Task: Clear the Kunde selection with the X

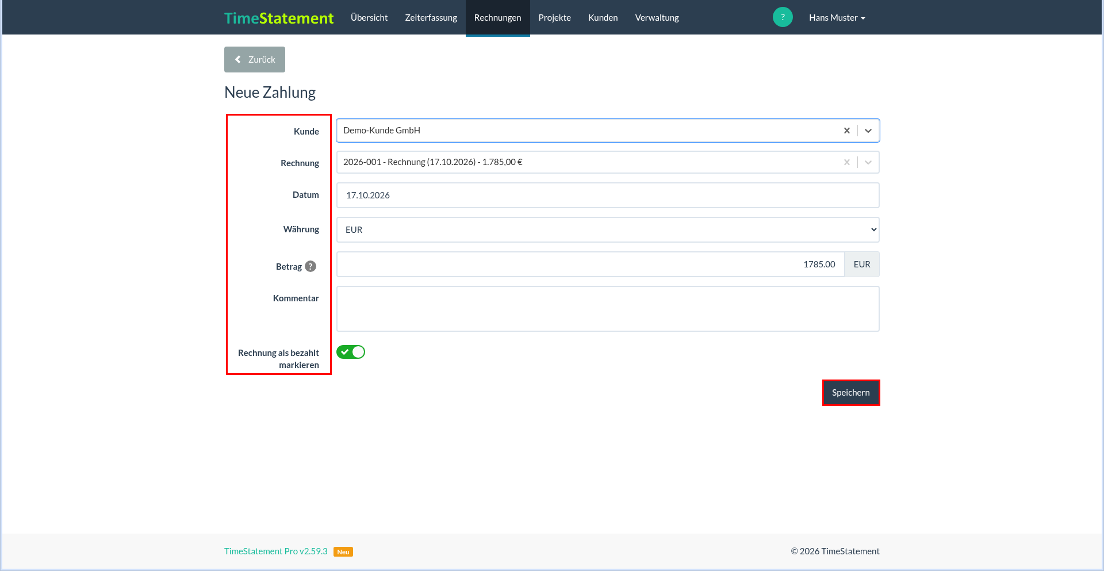Action: (846, 131)
